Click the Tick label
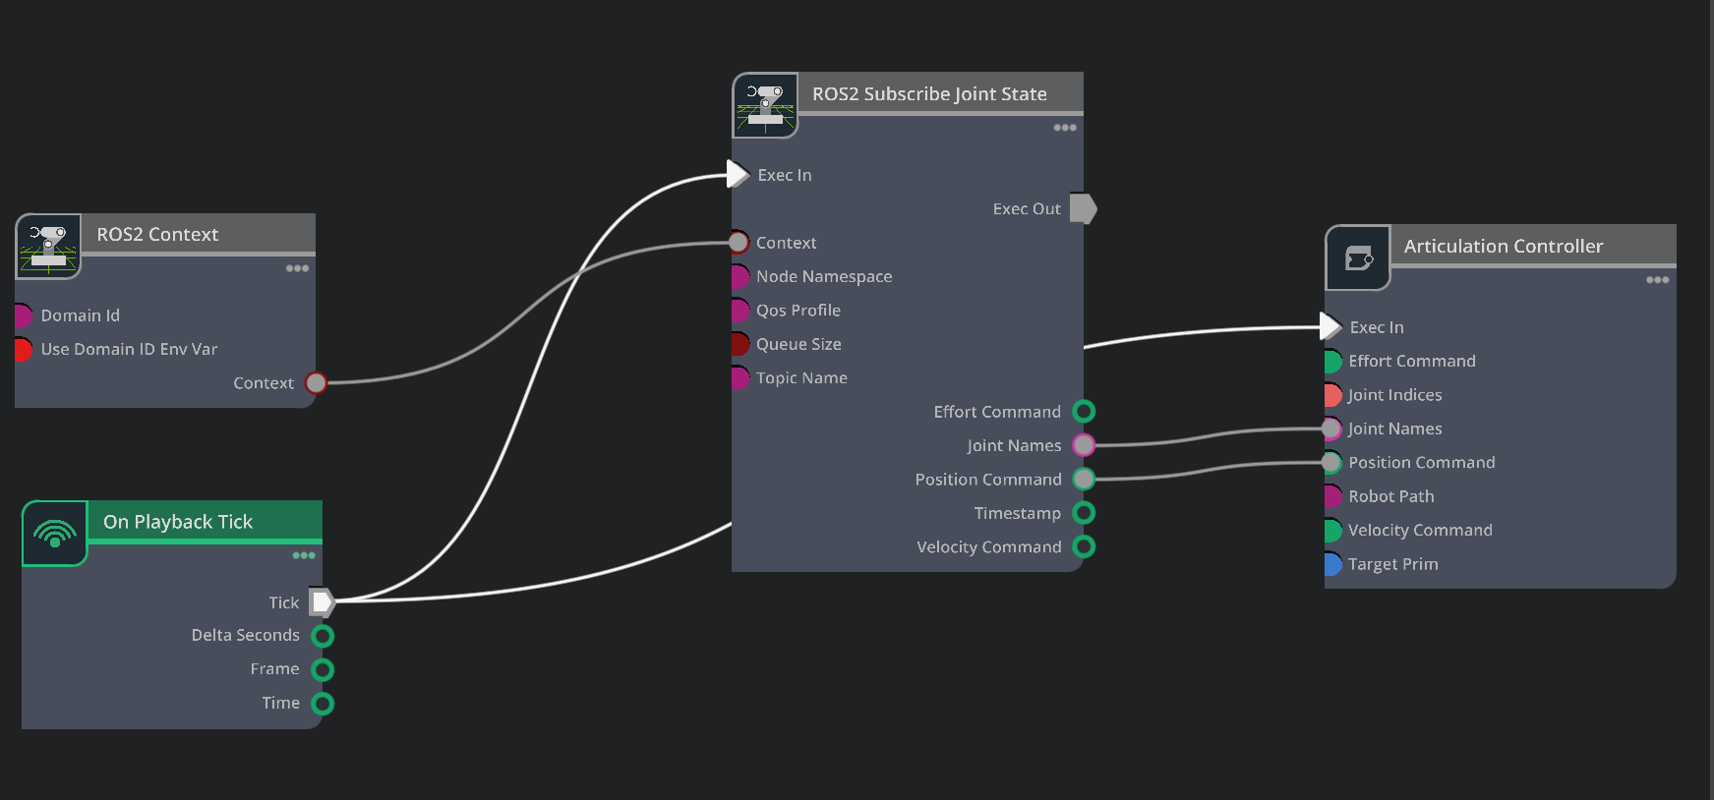The height and width of the screenshot is (800, 1714). pyautogui.click(x=284, y=602)
